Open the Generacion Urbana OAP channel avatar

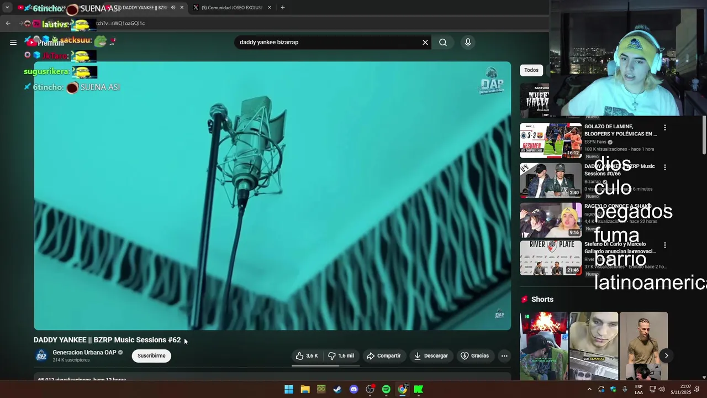tap(41, 355)
